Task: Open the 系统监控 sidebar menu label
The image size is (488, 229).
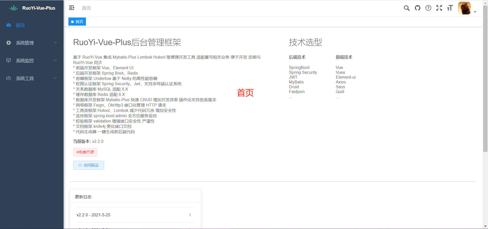Action: pyautogui.click(x=25, y=61)
